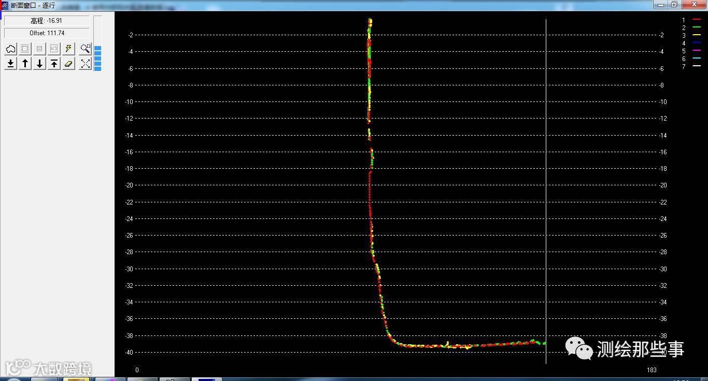Click the Offset: 111.74 readout field
Screen dimensions: 708x381
tap(47, 33)
